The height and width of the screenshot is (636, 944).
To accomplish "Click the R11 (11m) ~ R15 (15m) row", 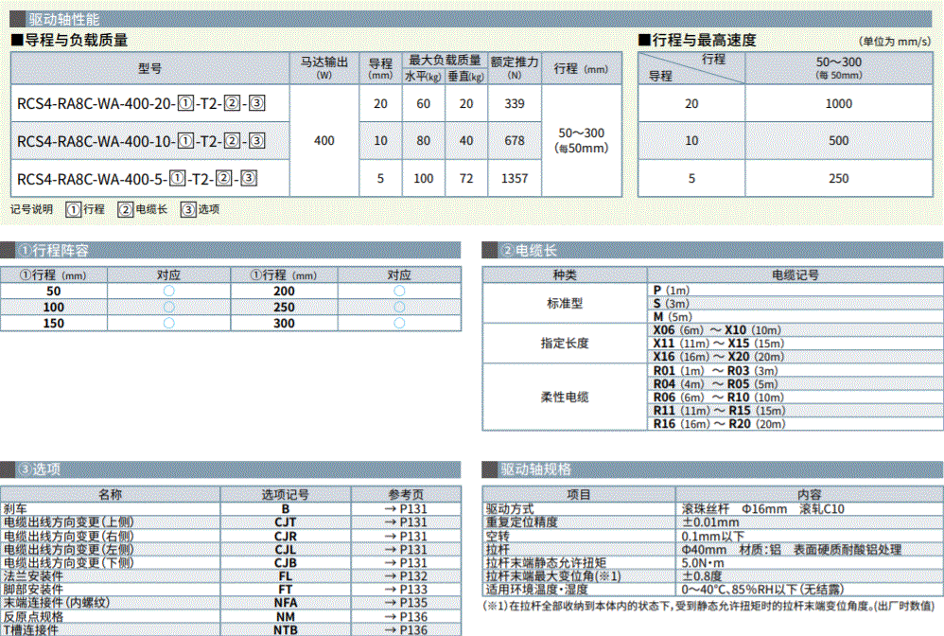I will pyautogui.click(x=795, y=410).
